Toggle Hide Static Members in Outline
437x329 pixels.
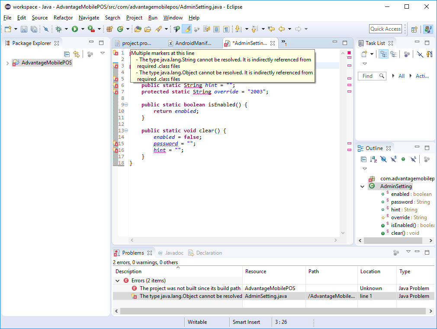click(394, 160)
